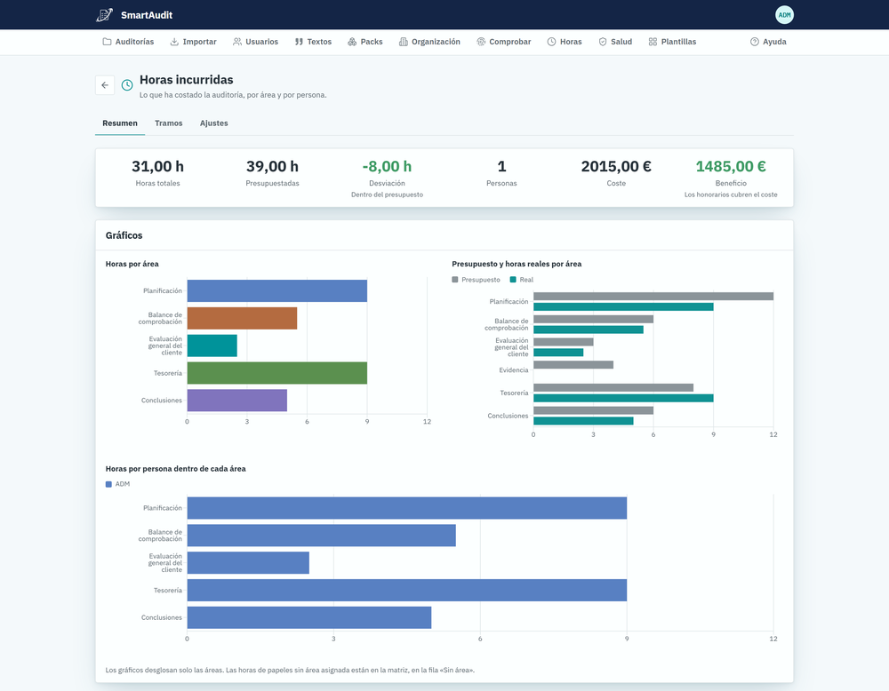Click the SmartAudit logo icon

(x=104, y=15)
